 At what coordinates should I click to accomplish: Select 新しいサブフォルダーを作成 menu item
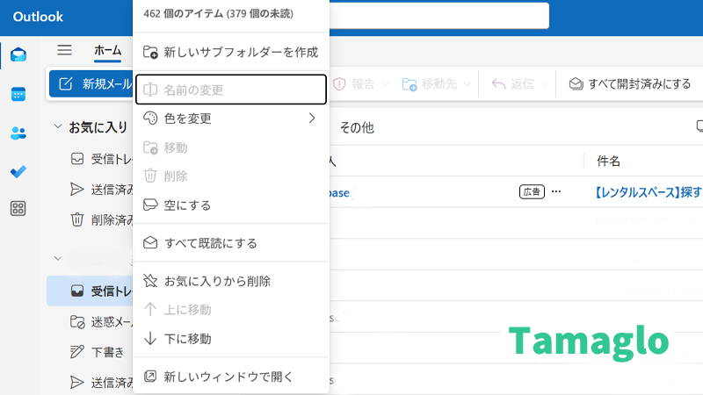coord(240,52)
